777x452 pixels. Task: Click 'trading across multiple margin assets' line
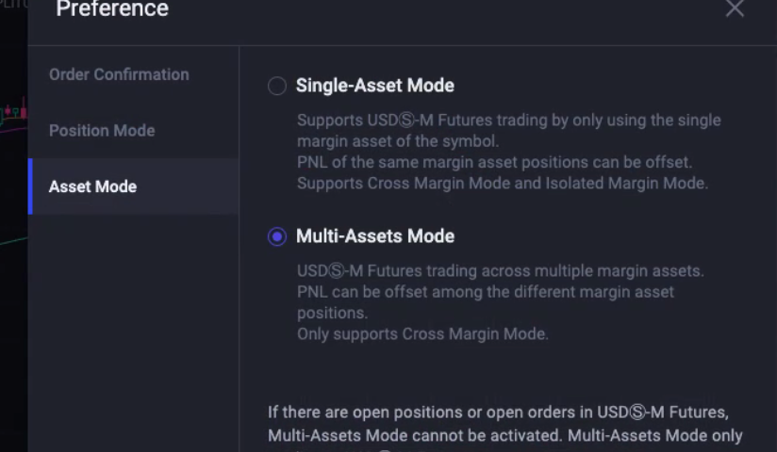click(501, 271)
